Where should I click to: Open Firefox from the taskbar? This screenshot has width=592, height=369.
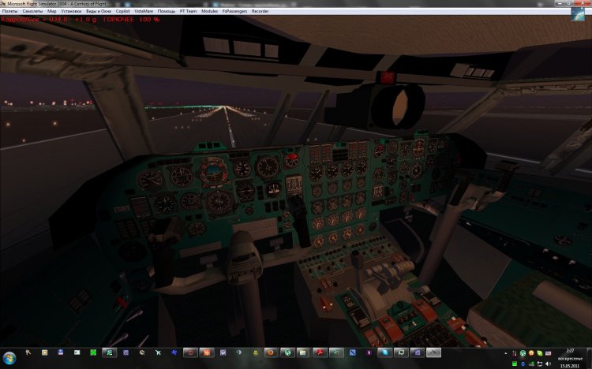tap(269, 352)
